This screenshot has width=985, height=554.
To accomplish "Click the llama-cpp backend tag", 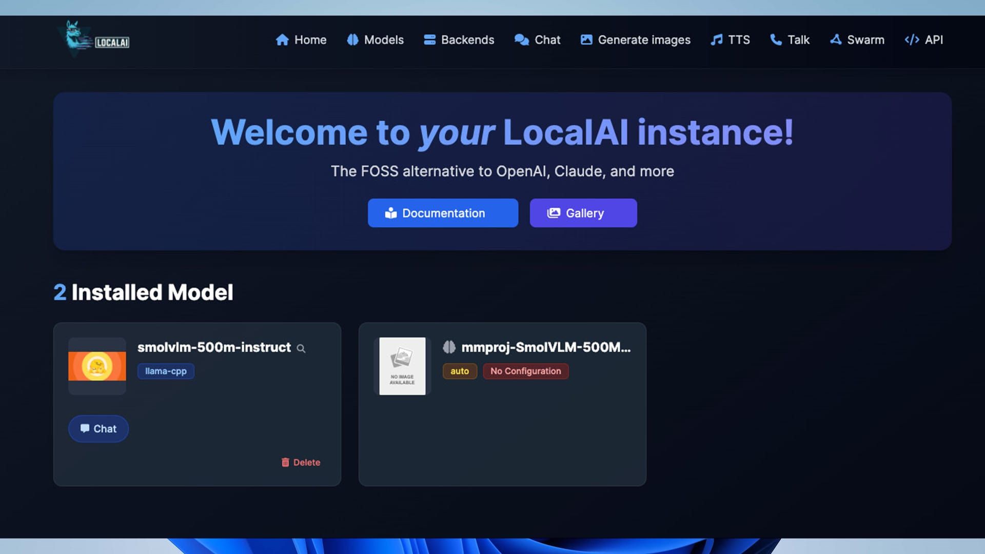I will pyautogui.click(x=166, y=371).
